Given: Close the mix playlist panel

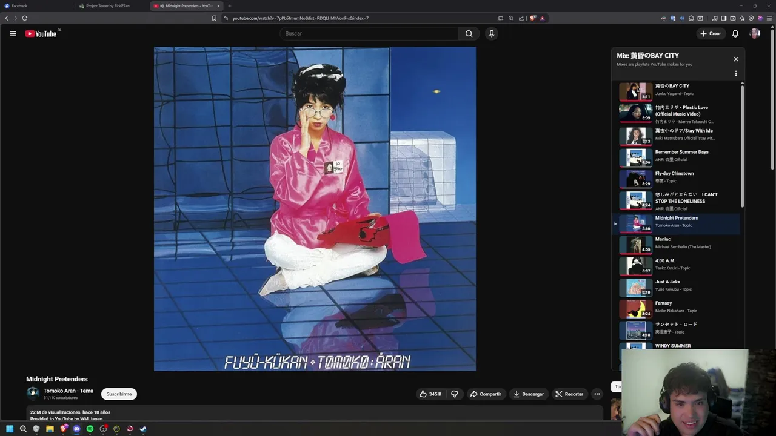Looking at the screenshot, I should 736,59.
